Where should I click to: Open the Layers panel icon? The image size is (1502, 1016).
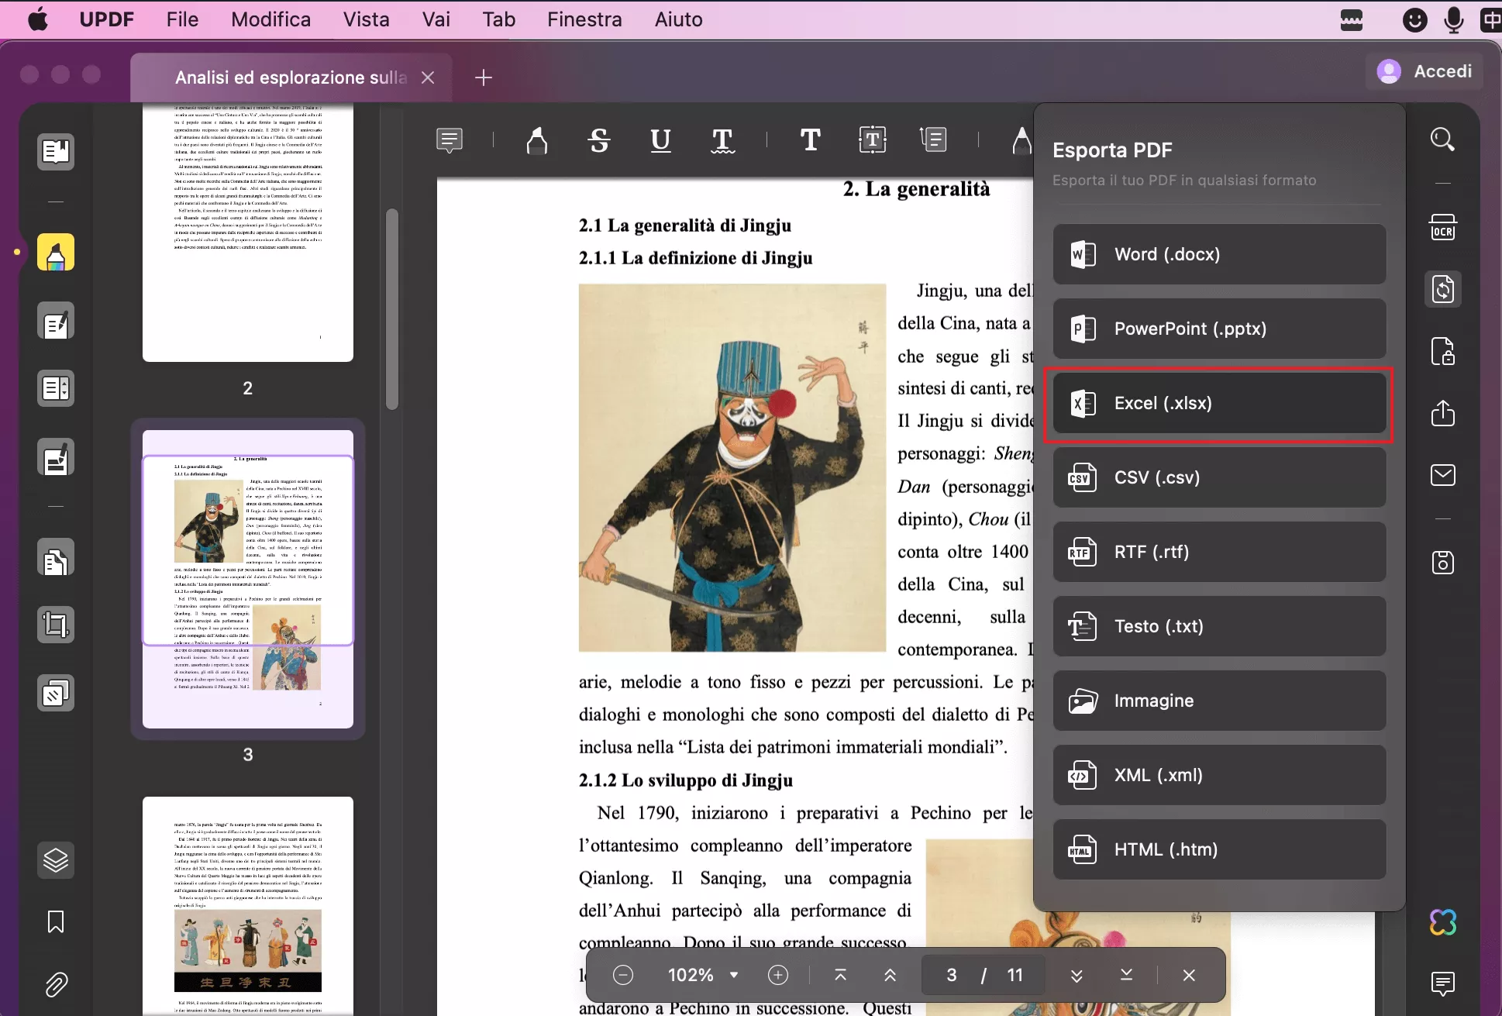56,860
